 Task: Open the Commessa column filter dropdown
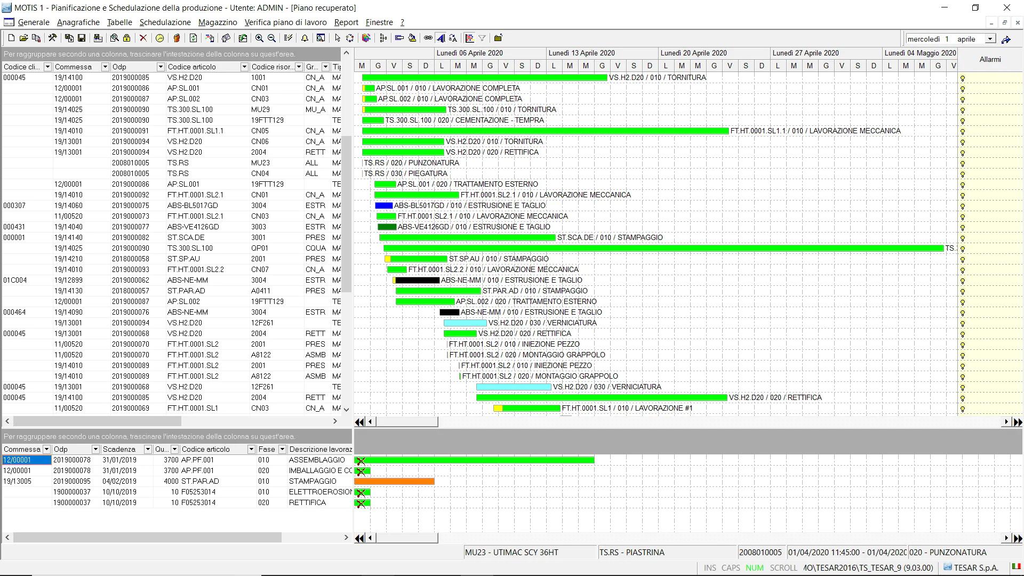click(x=105, y=67)
